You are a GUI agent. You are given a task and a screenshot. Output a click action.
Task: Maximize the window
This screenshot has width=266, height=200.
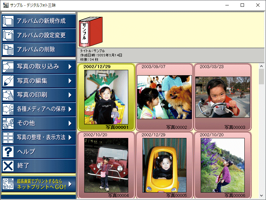pyautogui.click(x=242, y=5)
